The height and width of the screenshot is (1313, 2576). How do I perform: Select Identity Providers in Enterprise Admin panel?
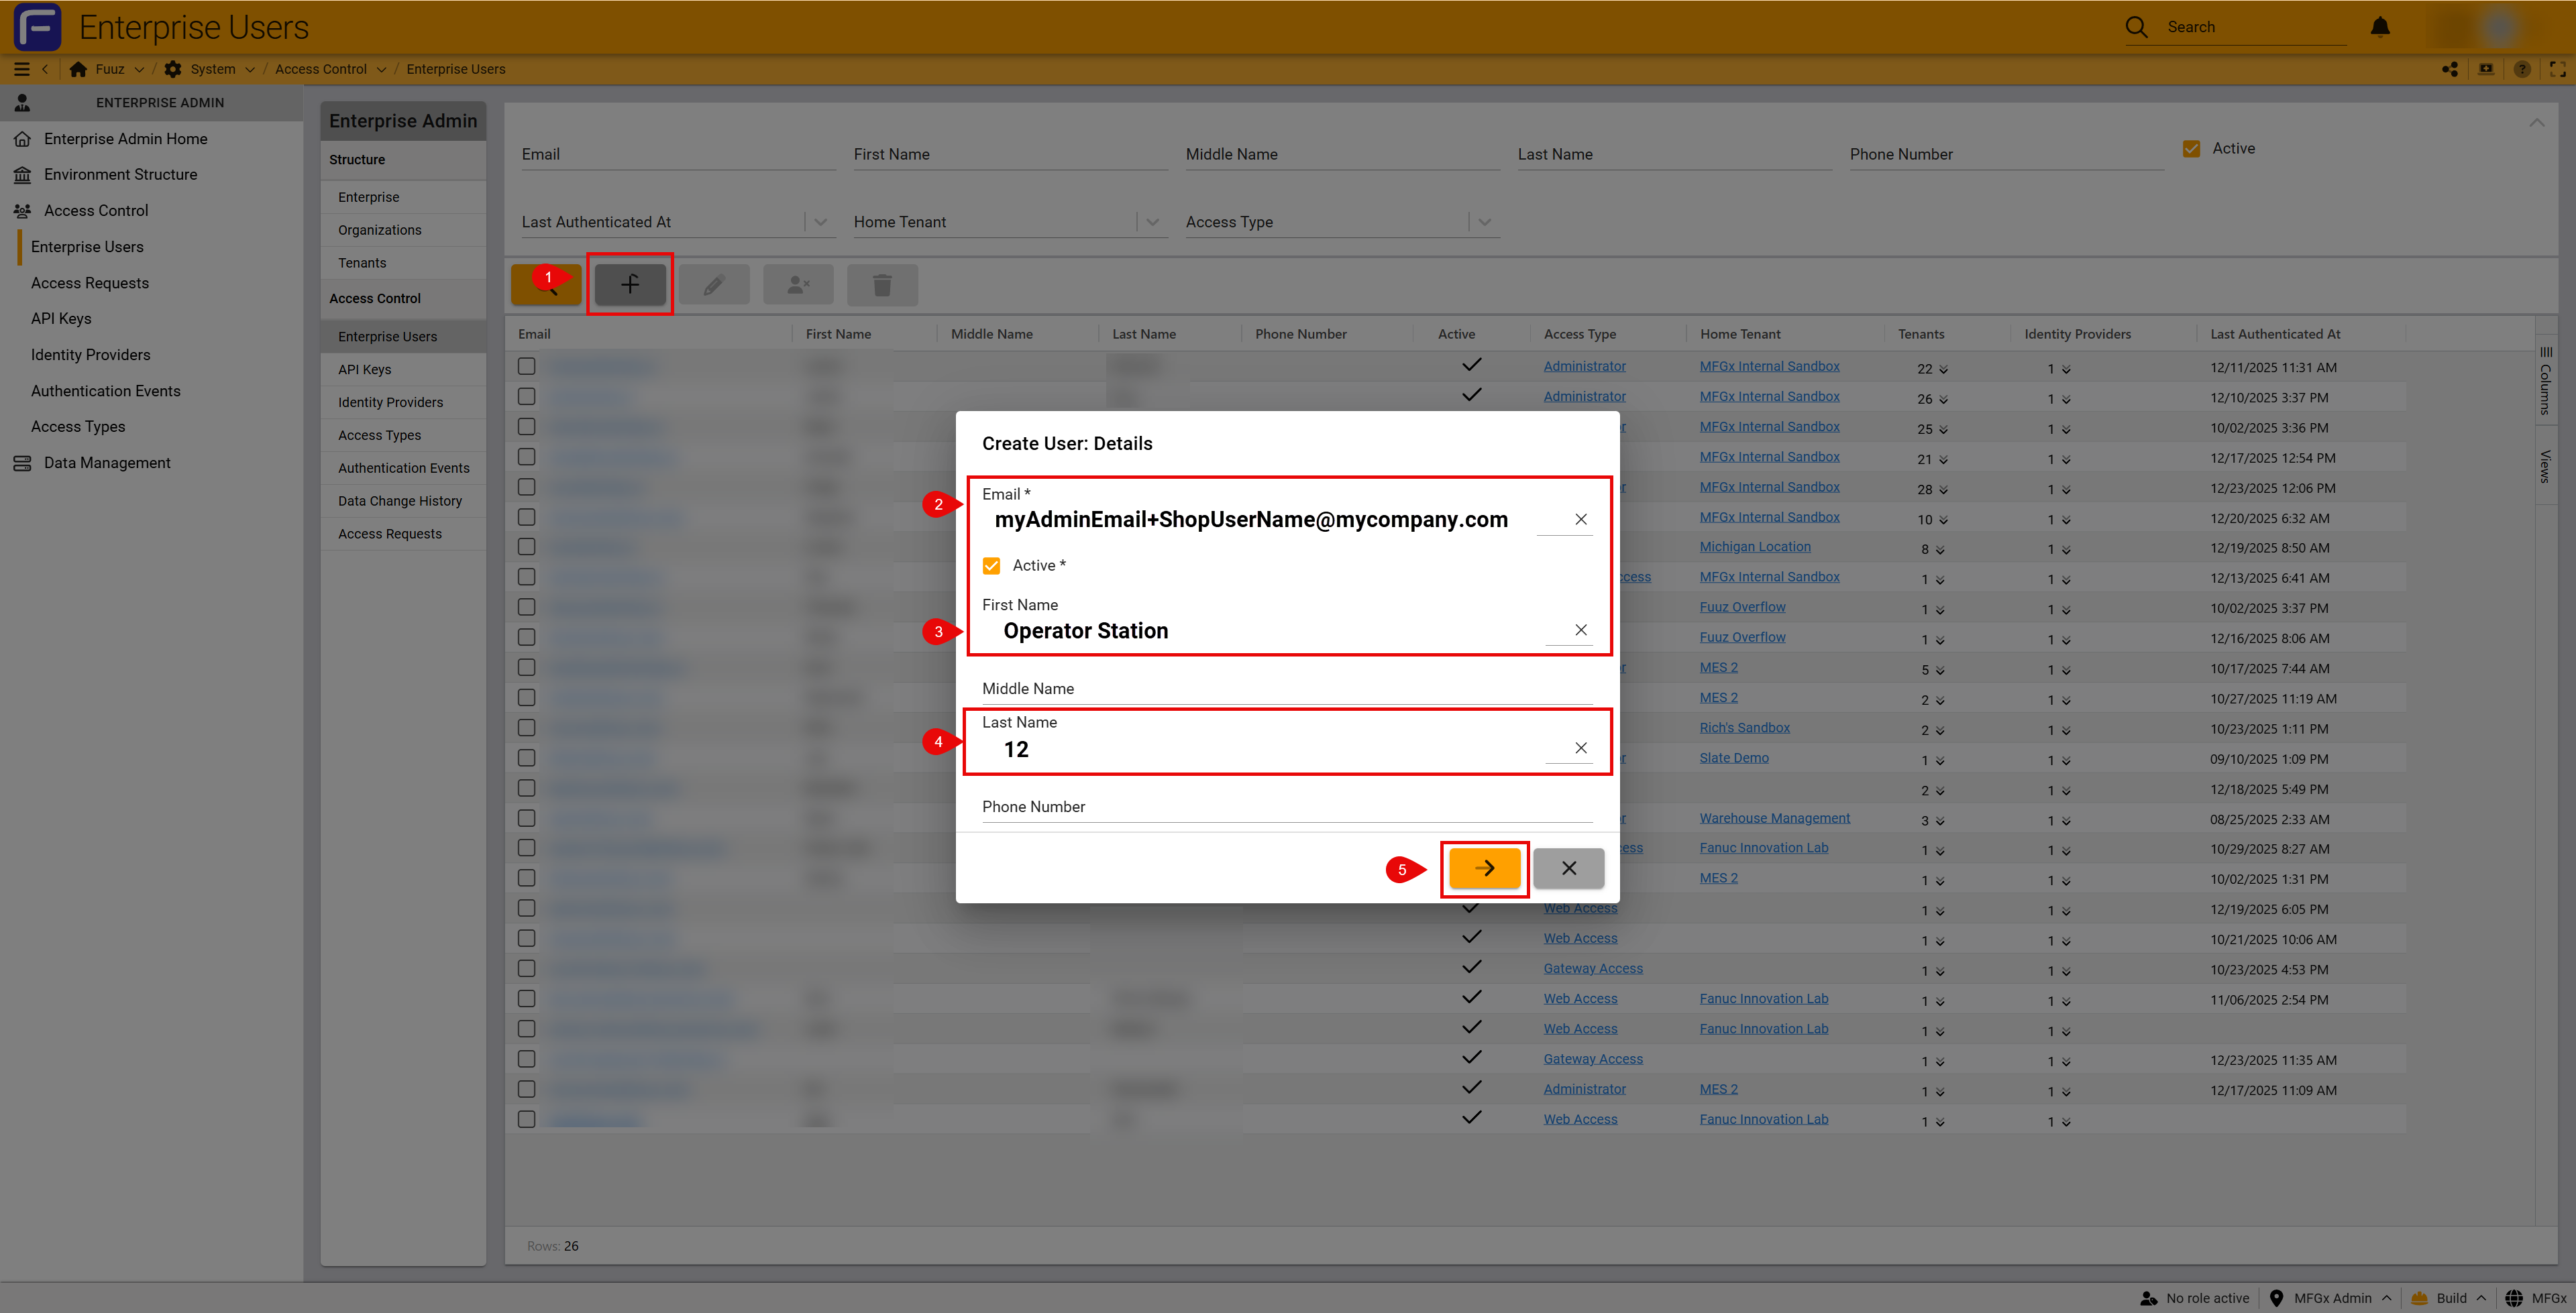(x=390, y=402)
